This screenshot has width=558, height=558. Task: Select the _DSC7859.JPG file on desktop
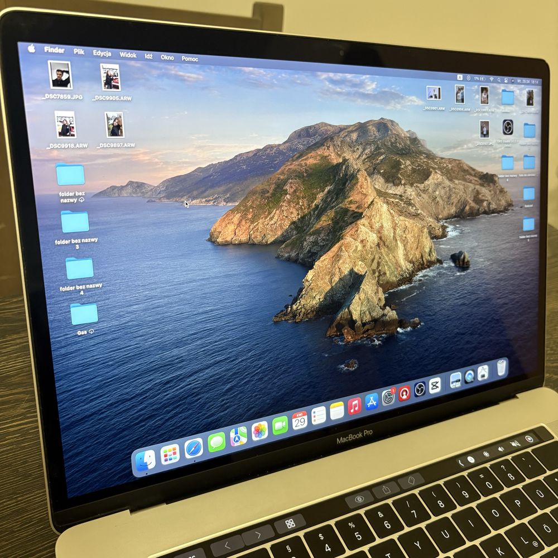coord(60,75)
